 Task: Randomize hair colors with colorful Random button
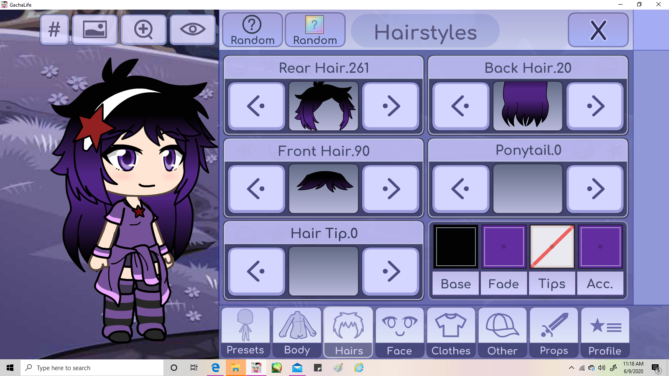tap(315, 30)
